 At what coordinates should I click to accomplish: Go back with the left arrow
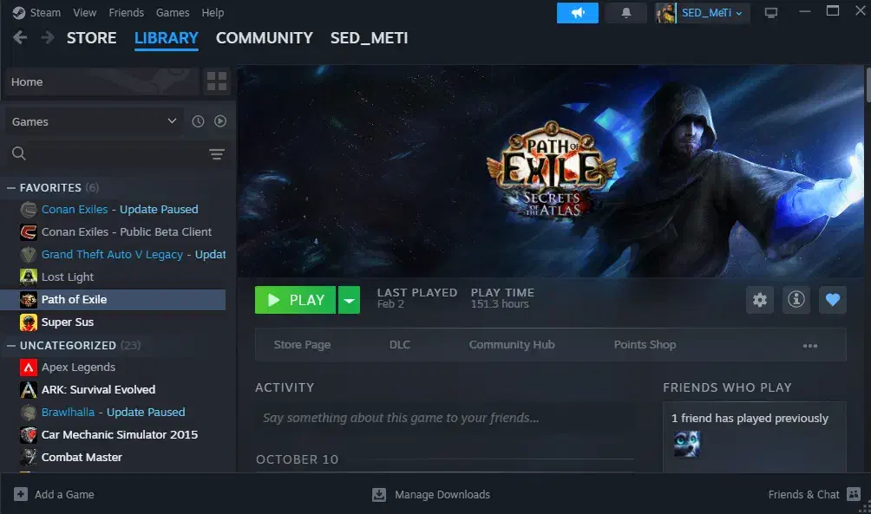point(20,38)
